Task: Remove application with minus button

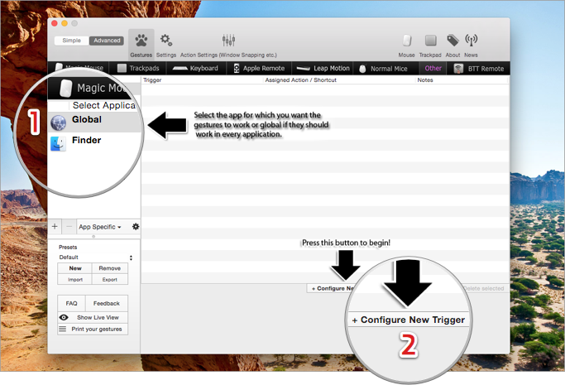Action: coord(69,226)
